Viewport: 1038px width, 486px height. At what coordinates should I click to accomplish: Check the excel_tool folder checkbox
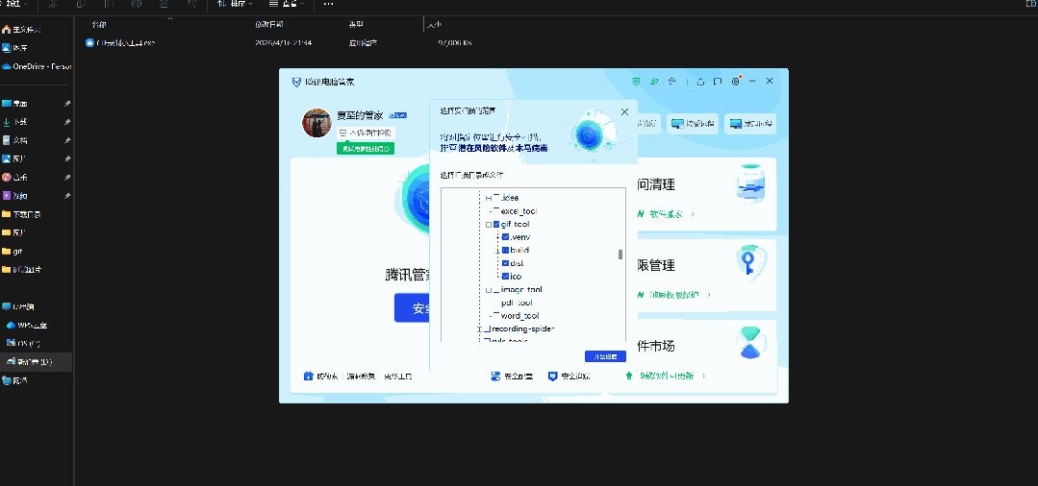(497, 211)
